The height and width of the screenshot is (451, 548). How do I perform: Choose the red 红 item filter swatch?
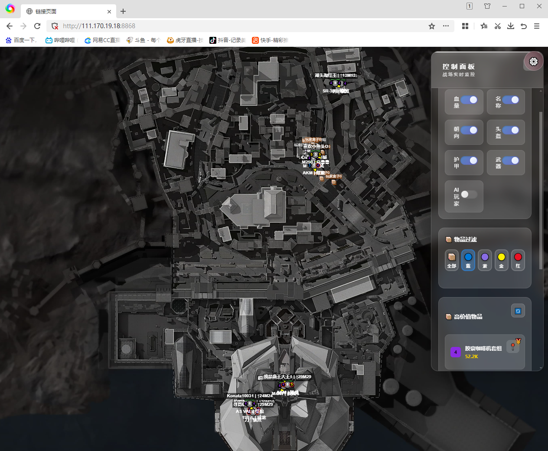coord(518,260)
